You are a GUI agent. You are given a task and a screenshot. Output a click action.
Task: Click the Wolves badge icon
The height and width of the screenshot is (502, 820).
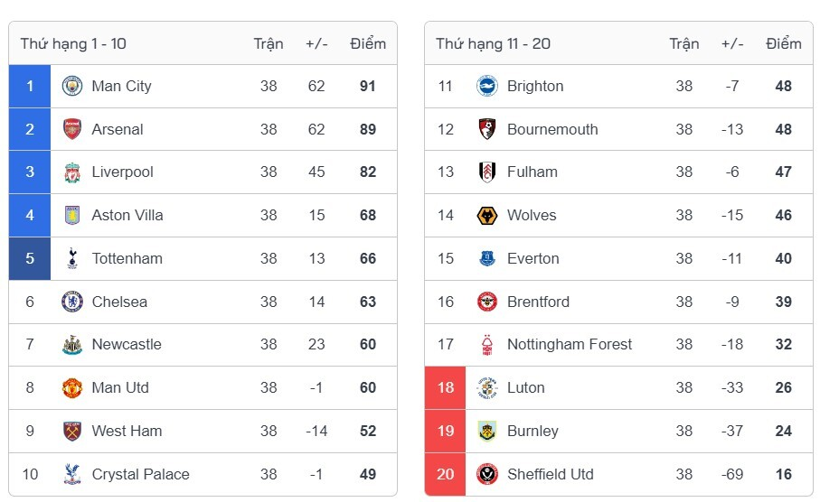coord(487,215)
